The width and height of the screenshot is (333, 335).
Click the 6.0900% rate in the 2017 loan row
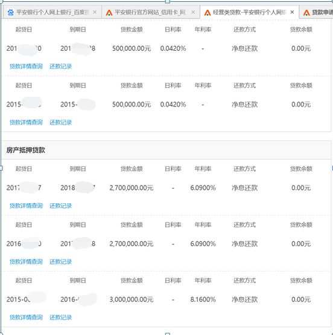(203, 188)
